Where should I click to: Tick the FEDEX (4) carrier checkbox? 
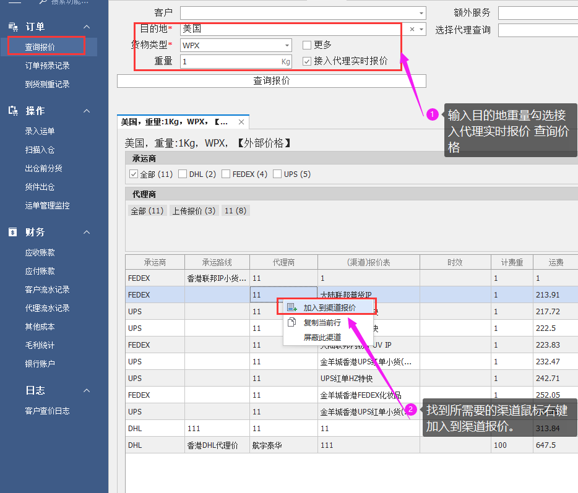point(226,174)
